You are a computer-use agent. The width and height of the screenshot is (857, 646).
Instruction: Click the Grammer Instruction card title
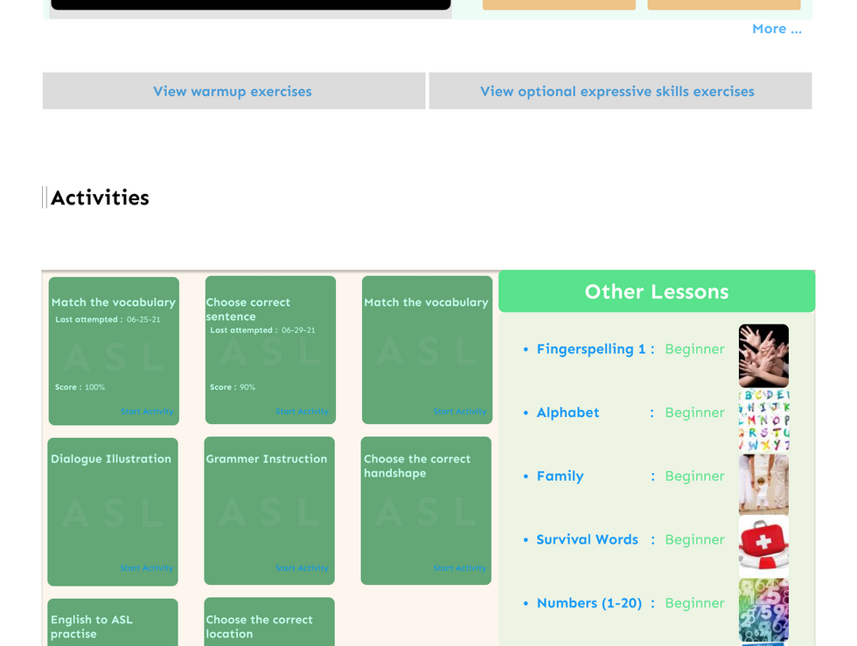267,459
